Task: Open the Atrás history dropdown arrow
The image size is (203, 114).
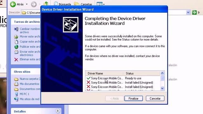Action: pyautogui.click(x=27, y=4)
